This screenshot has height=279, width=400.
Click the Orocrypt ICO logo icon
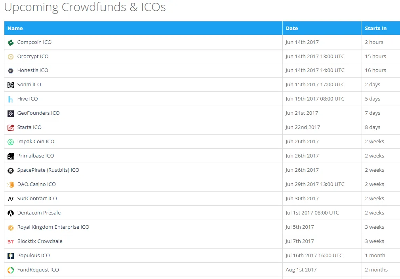coord(11,57)
